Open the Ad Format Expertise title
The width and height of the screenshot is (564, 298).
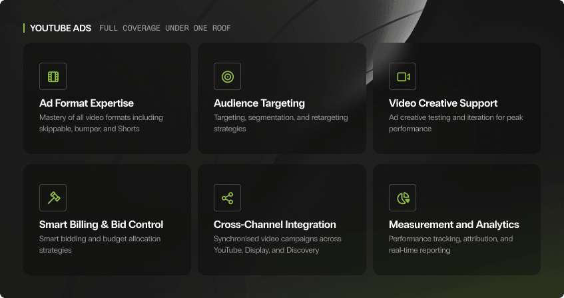(x=87, y=103)
